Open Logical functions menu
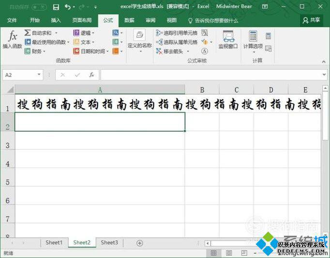The image size is (330, 258). point(84,33)
